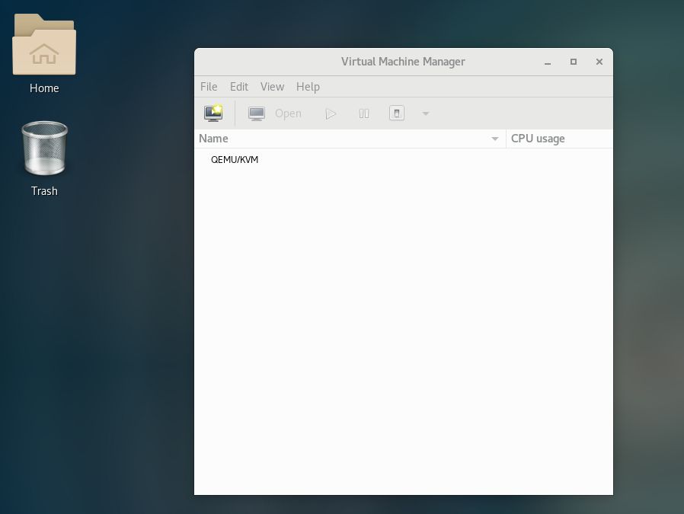The height and width of the screenshot is (514, 684).
Task: Maximize the Virtual Machine Manager window
Action: pyautogui.click(x=574, y=62)
